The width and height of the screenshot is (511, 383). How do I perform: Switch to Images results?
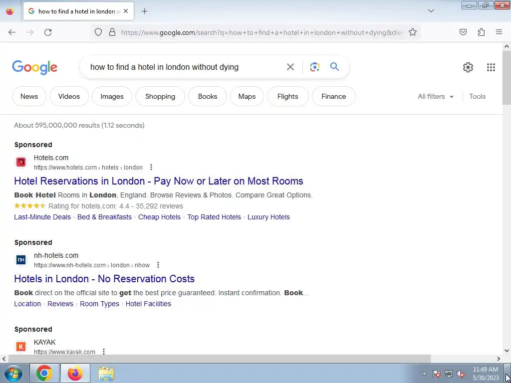[112, 96]
